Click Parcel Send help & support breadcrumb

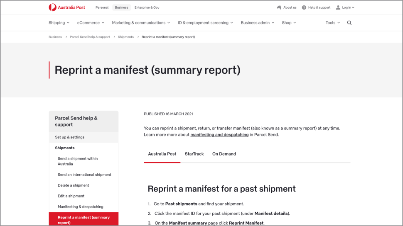coord(90,37)
